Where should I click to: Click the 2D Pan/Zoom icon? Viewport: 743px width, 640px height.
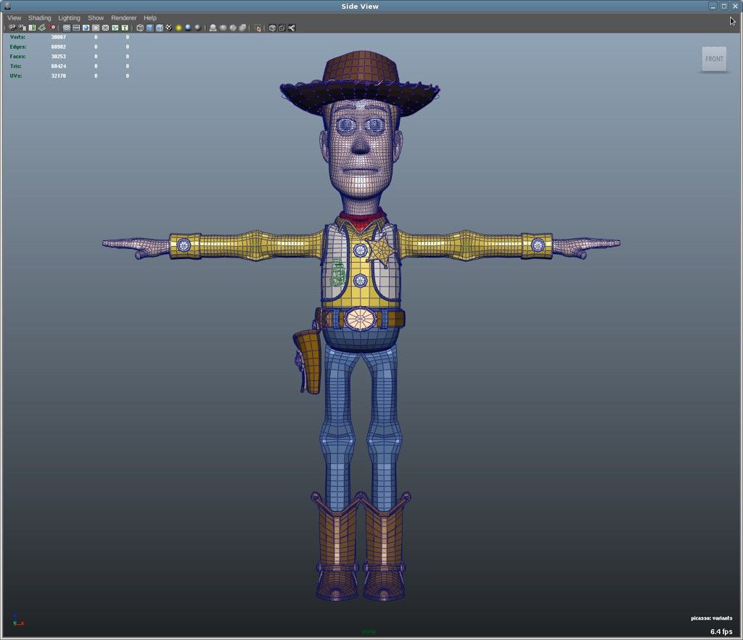(52, 28)
